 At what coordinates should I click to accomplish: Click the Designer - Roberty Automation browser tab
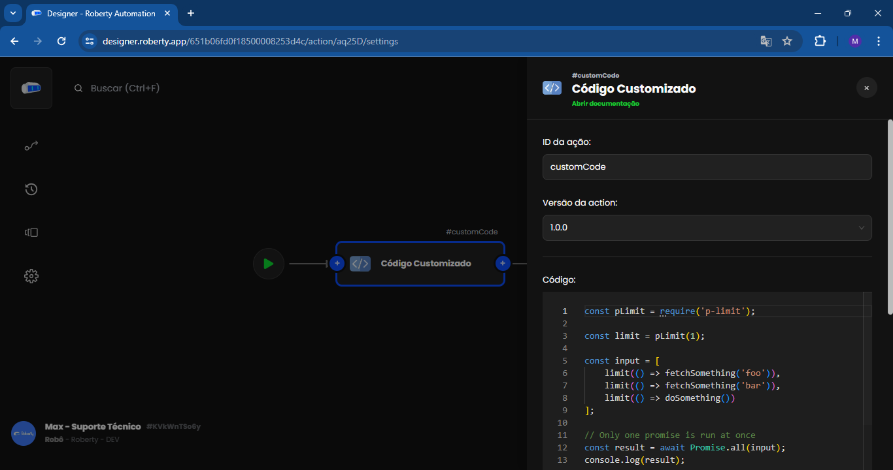tap(101, 13)
